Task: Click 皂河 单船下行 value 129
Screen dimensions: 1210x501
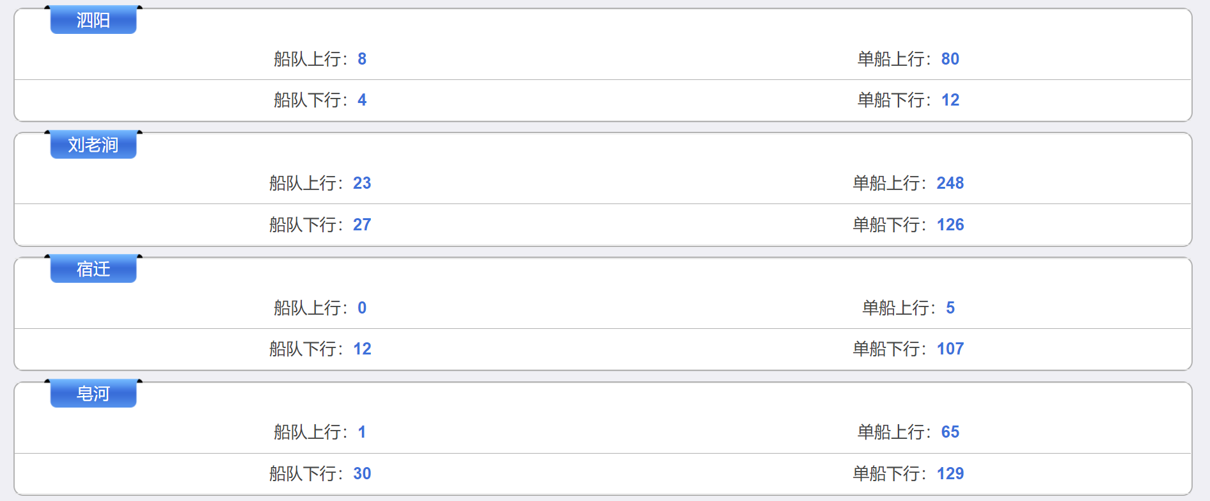Action: (x=950, y=473)
